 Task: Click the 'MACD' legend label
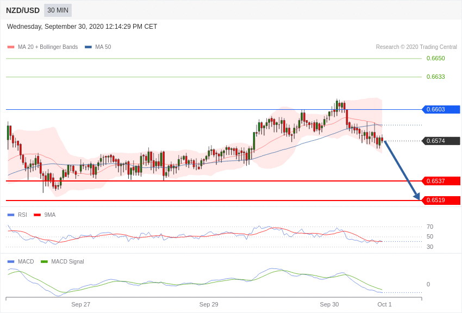[x=26, y=261]
